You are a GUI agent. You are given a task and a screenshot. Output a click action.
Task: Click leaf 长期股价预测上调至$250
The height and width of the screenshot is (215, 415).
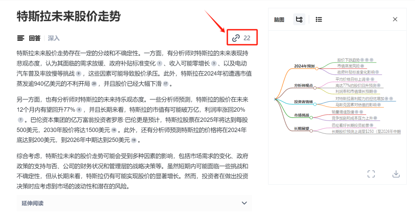click(366, 131)
